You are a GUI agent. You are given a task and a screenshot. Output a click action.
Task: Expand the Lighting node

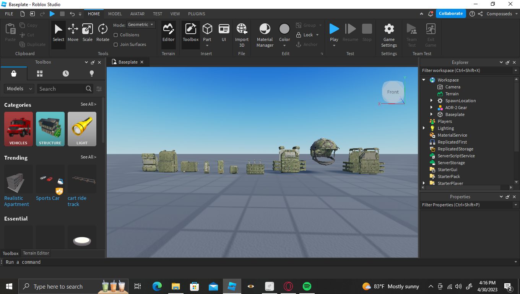[x=424, y=128]
